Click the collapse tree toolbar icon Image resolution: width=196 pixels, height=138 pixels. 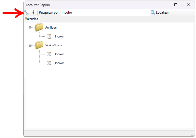pos(33,12)
